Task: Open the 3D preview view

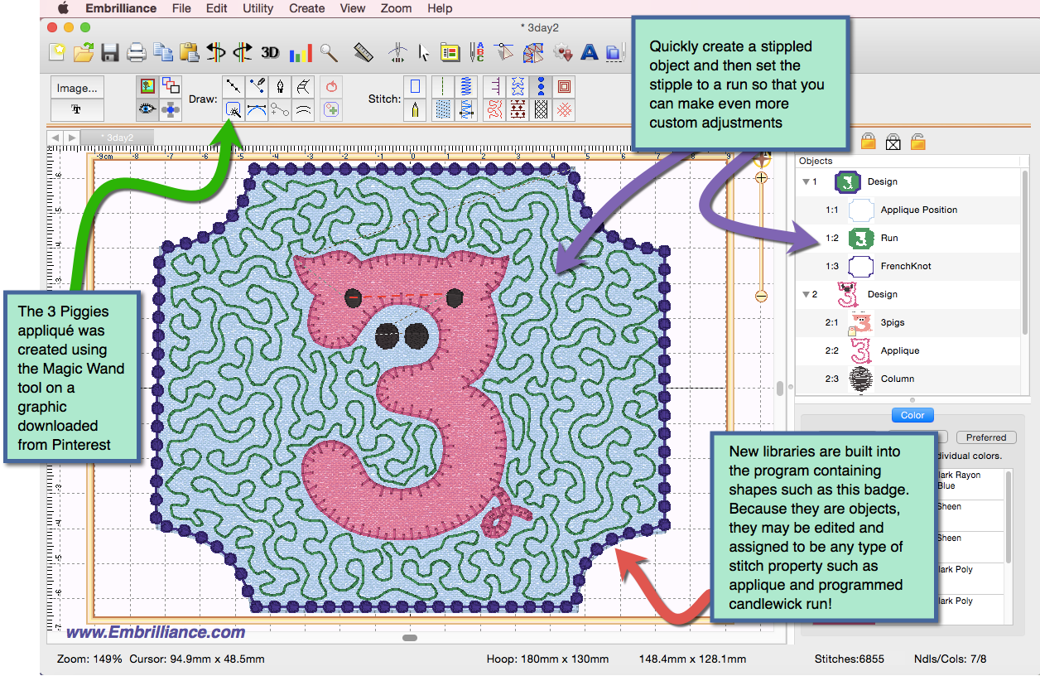Action: [269, 51]
